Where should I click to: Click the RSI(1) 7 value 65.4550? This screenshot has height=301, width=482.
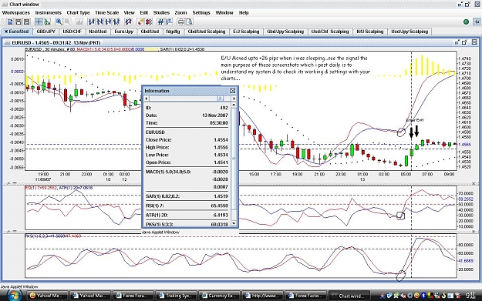click(220, 206)
